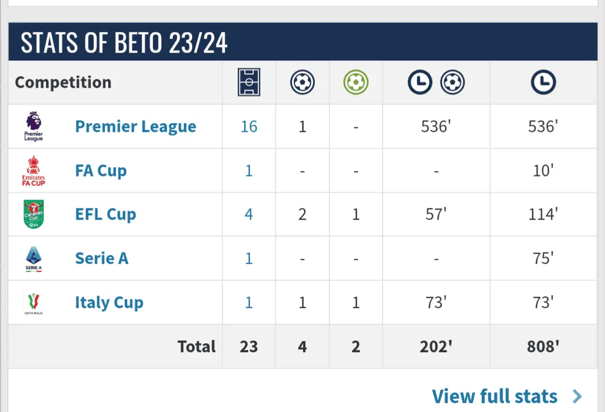Click the dark soccer ball goals icon
Viewport: 605px width, 412px height.
coord(302,83)
